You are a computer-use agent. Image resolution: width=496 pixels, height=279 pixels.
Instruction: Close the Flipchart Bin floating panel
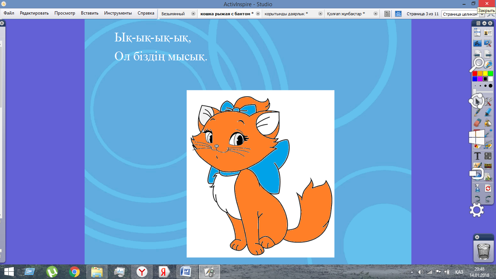point(477,237)
